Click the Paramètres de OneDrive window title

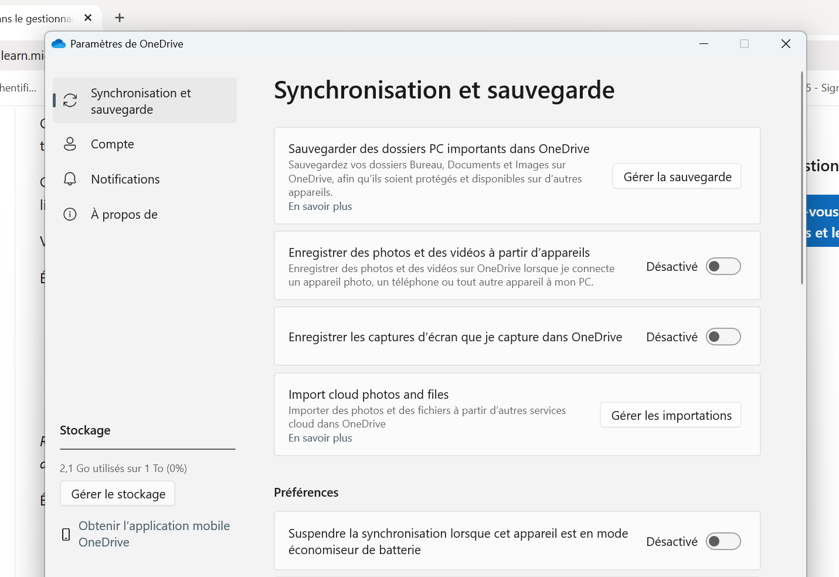(x=127, y=44)
